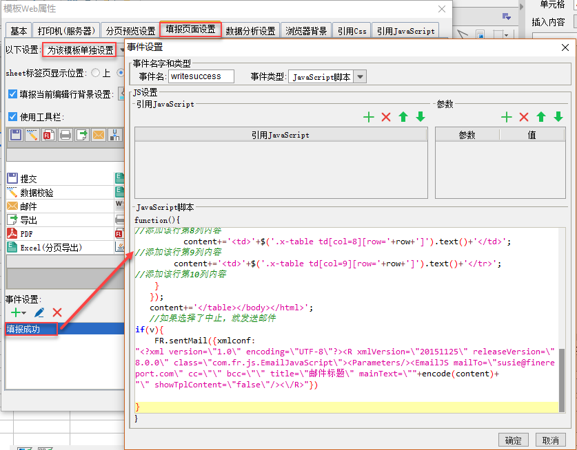The height and width of the screenshot is (450, 577).
Task: Click green plus to add referenced JavaScript
Action: (368, 117)
